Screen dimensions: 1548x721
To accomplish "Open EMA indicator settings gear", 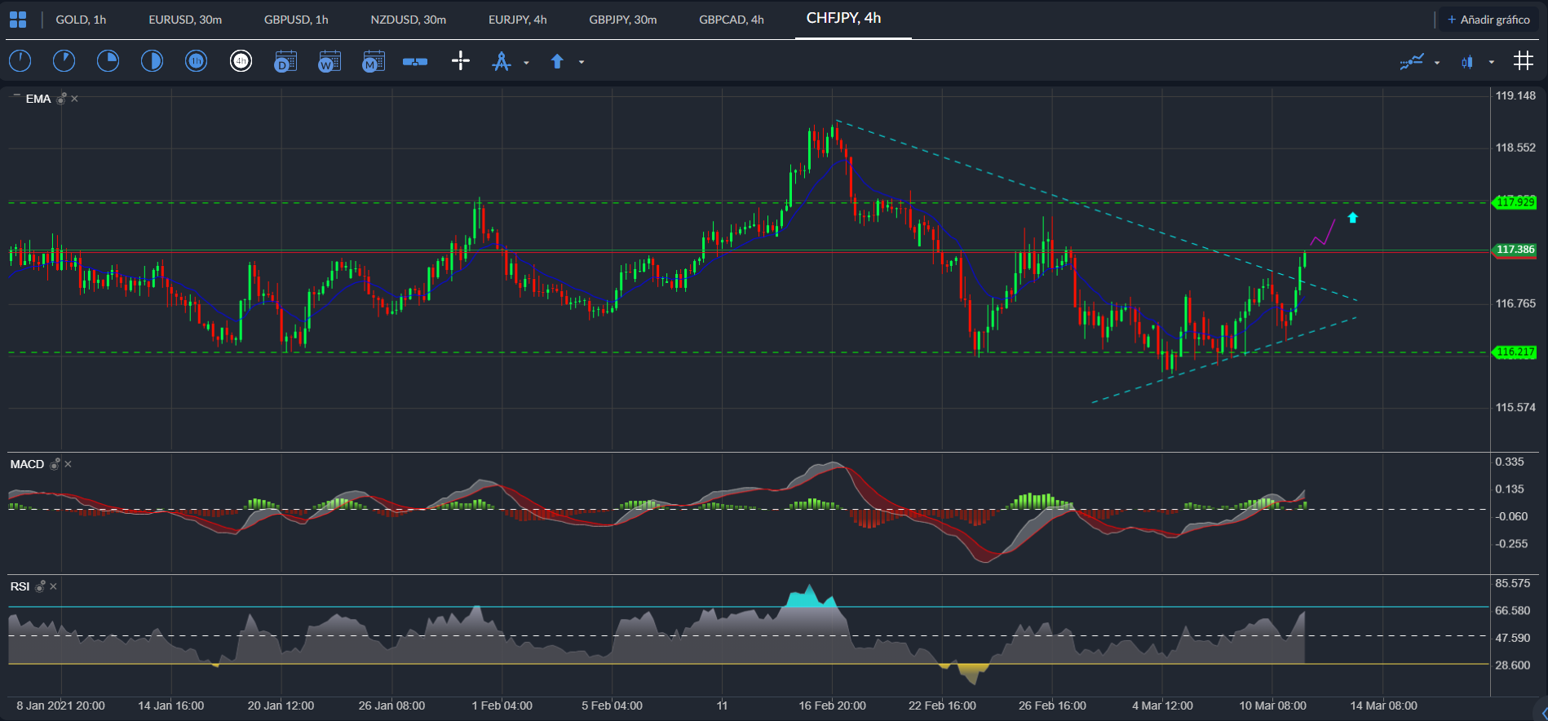I will click(x=61, y=99).
